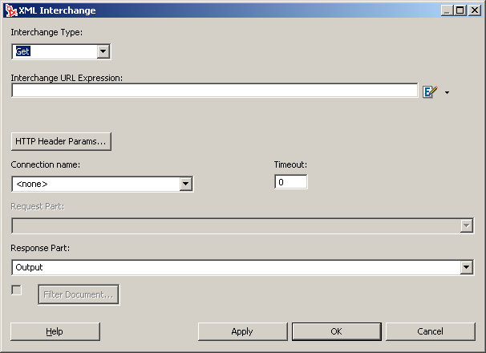Open Help for XML Interchange
The width and height of the screenshot is (486, 353).
[x=55, y=331]
